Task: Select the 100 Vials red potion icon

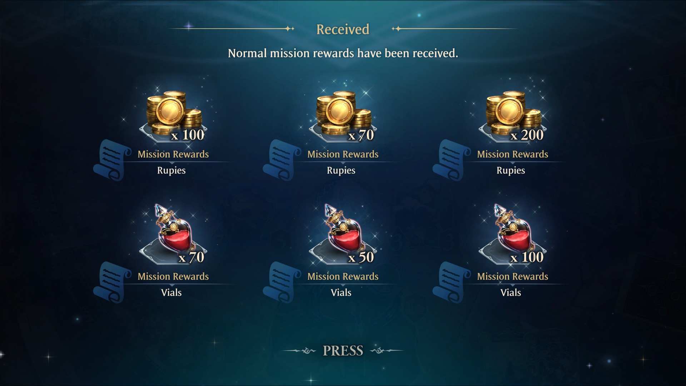Action: (x=514, y=230)
